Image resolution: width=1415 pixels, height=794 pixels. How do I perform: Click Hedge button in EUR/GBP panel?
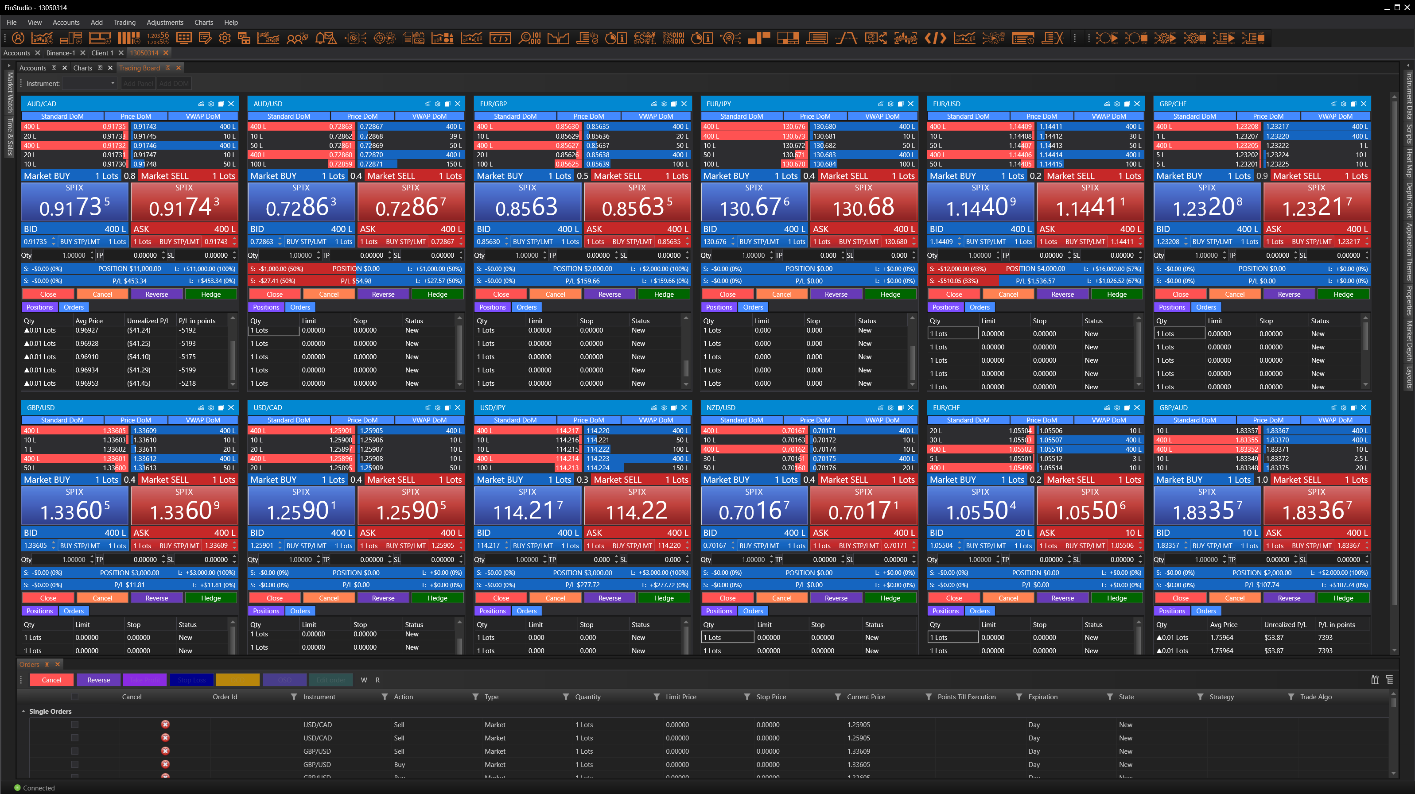click(664, 294)
